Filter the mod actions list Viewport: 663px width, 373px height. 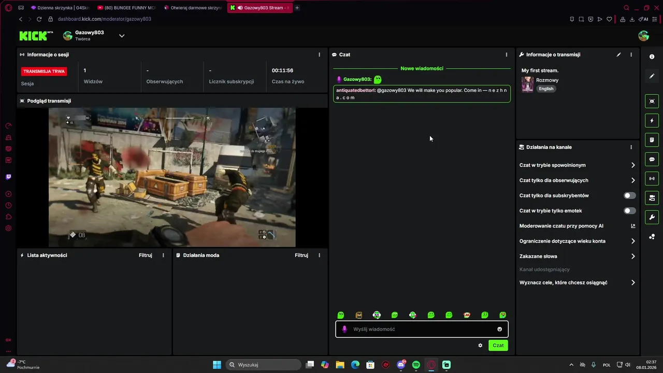[x=301, y=255]
